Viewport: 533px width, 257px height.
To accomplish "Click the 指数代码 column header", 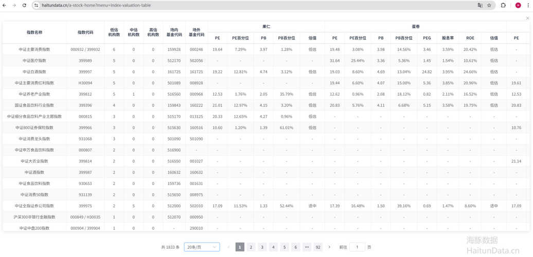I will 85,32.
